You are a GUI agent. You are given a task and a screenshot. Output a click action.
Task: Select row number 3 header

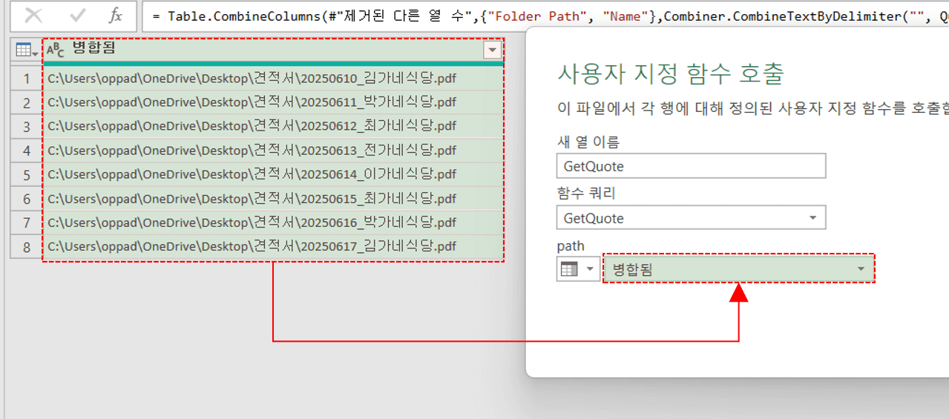(27, 127)
